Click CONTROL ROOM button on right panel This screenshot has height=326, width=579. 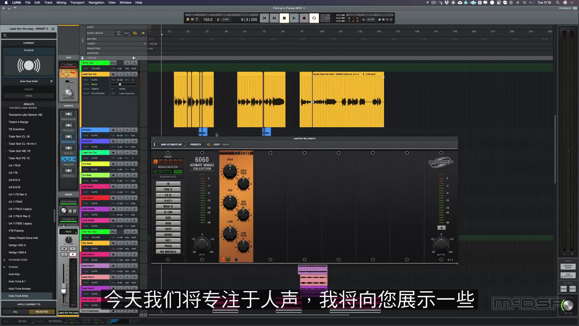568,267
